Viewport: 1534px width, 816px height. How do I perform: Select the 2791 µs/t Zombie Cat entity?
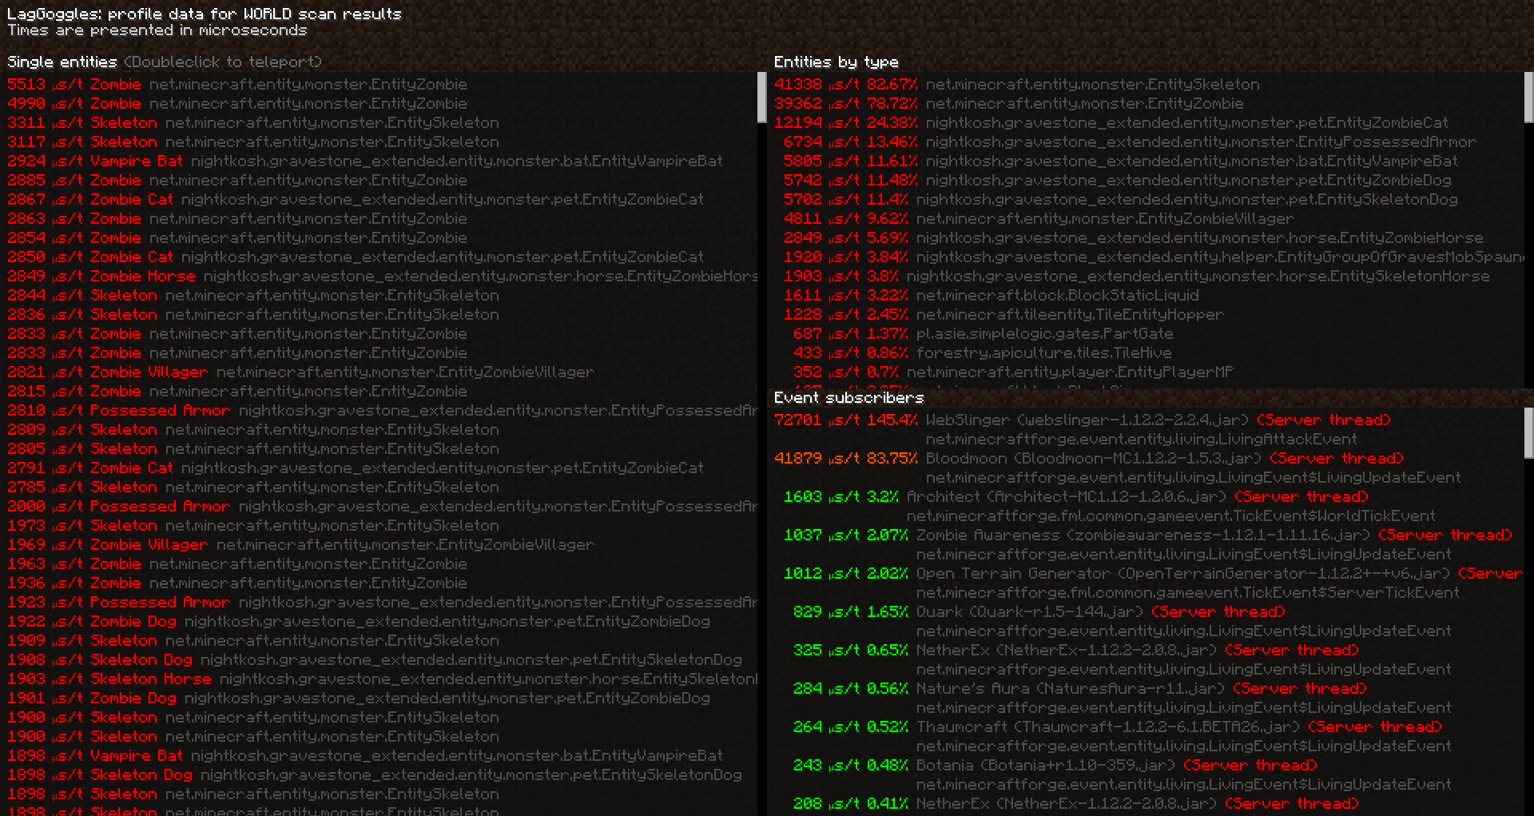coord(356,468)
